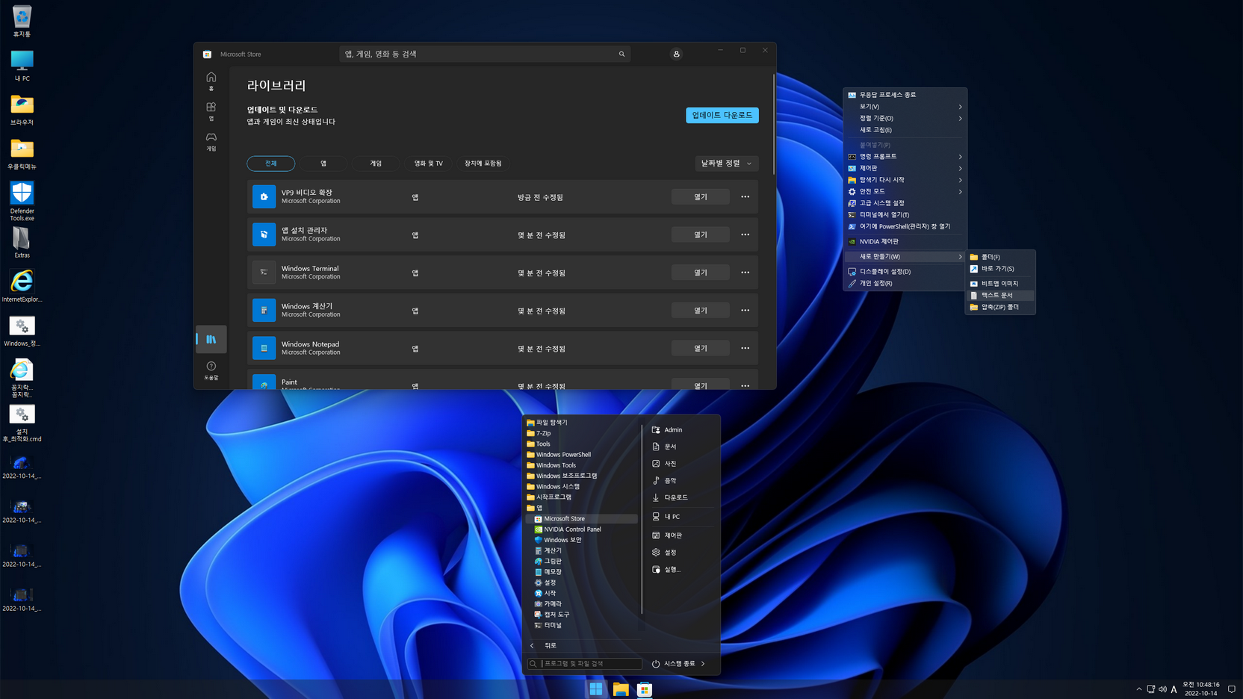Image resolution: width=1243 pixels, height=699 pixels.
Task: Expand the 보기(V) submenu
Action: click(905, 106)
